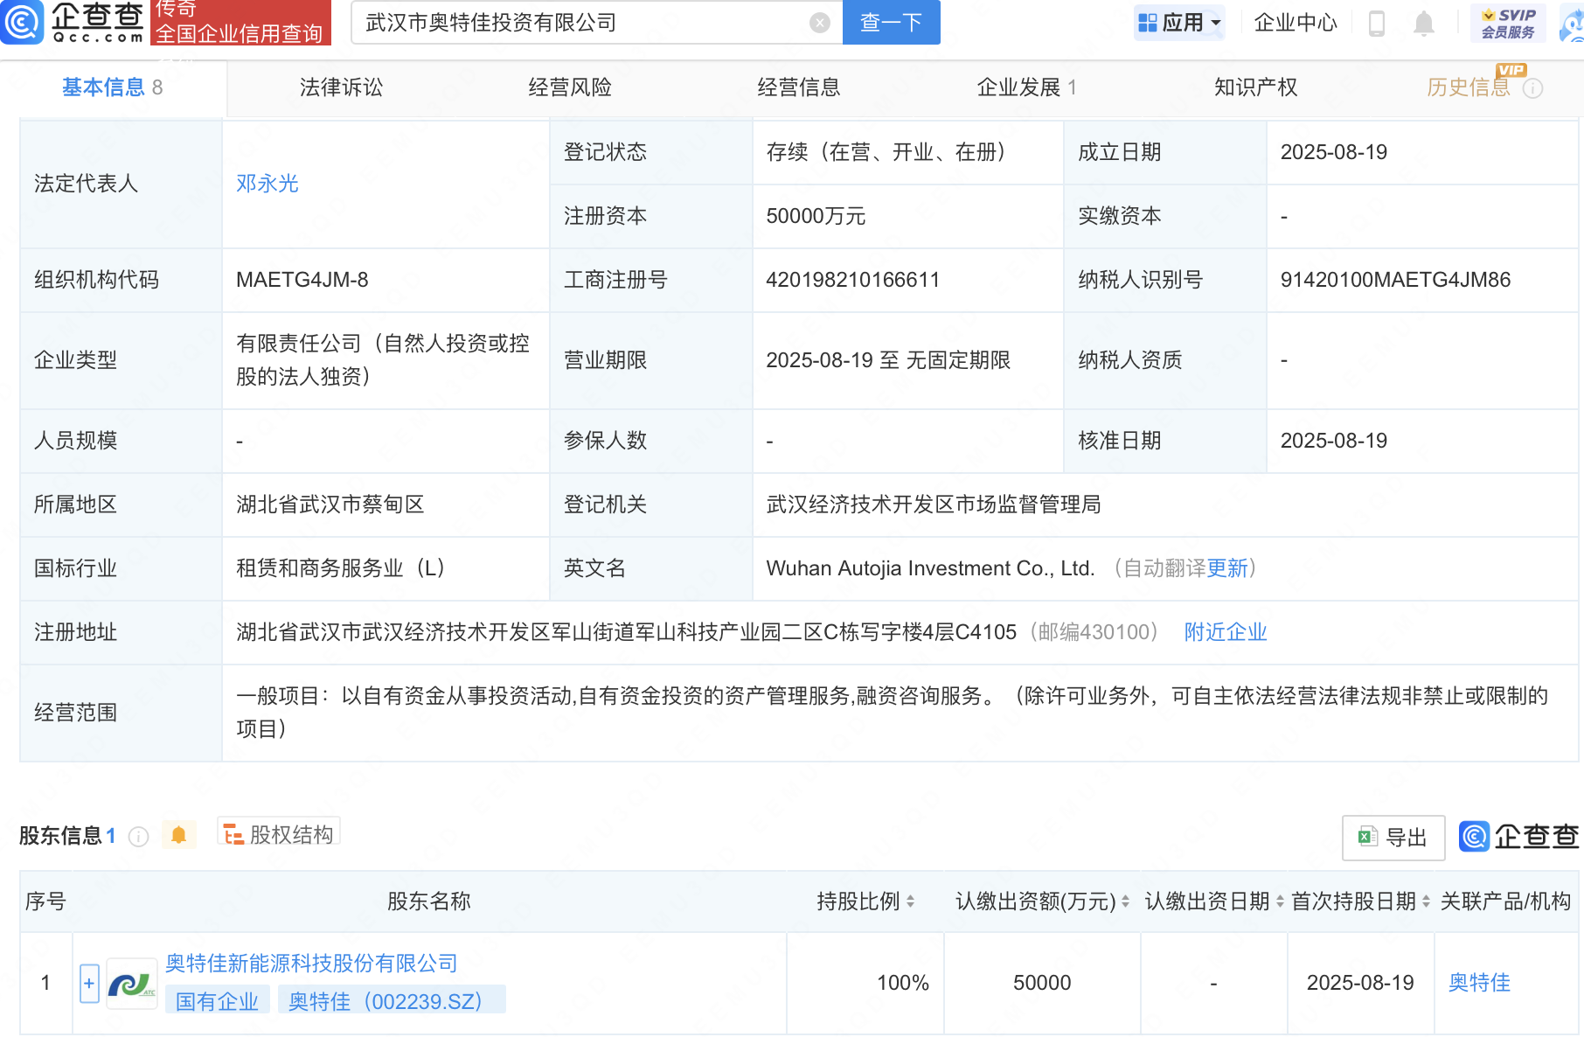The height and width of the screenshot is (1037, 1584).
Task: Toggle shareholder monitoring bell icon
Action: point(178,835)
